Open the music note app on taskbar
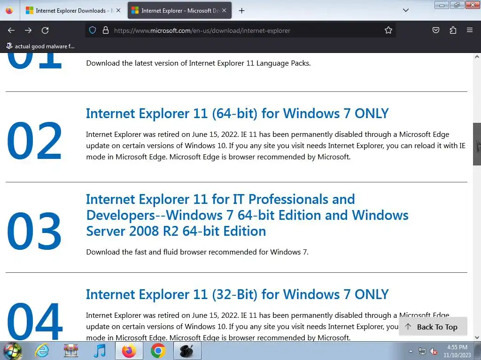This screenshot has width=481, height=360. [100, 351]
